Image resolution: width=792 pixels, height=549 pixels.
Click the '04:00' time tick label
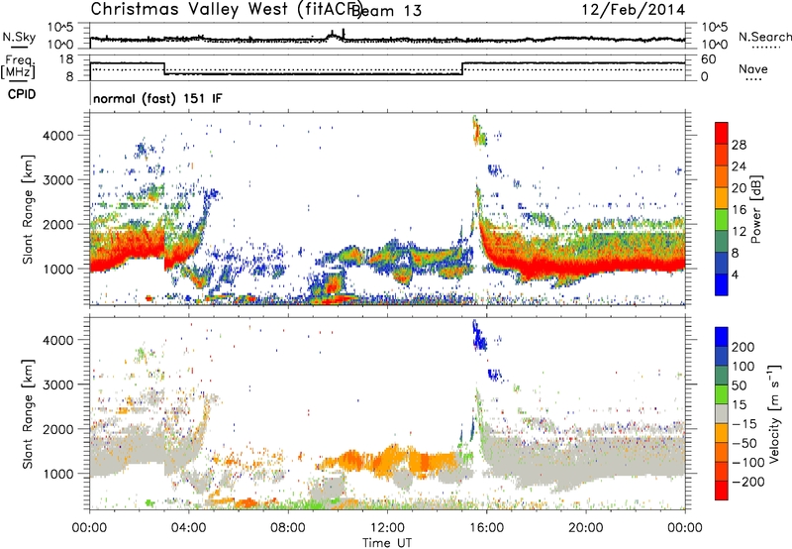point(188,528)
